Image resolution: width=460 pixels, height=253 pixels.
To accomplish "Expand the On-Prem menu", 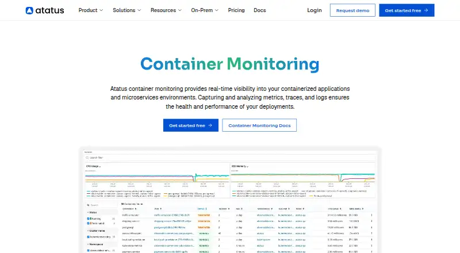I will 205,10.
